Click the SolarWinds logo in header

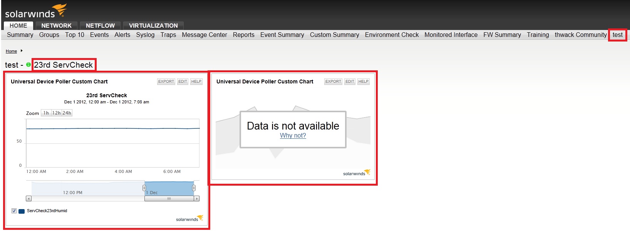(x=35, y=11)
